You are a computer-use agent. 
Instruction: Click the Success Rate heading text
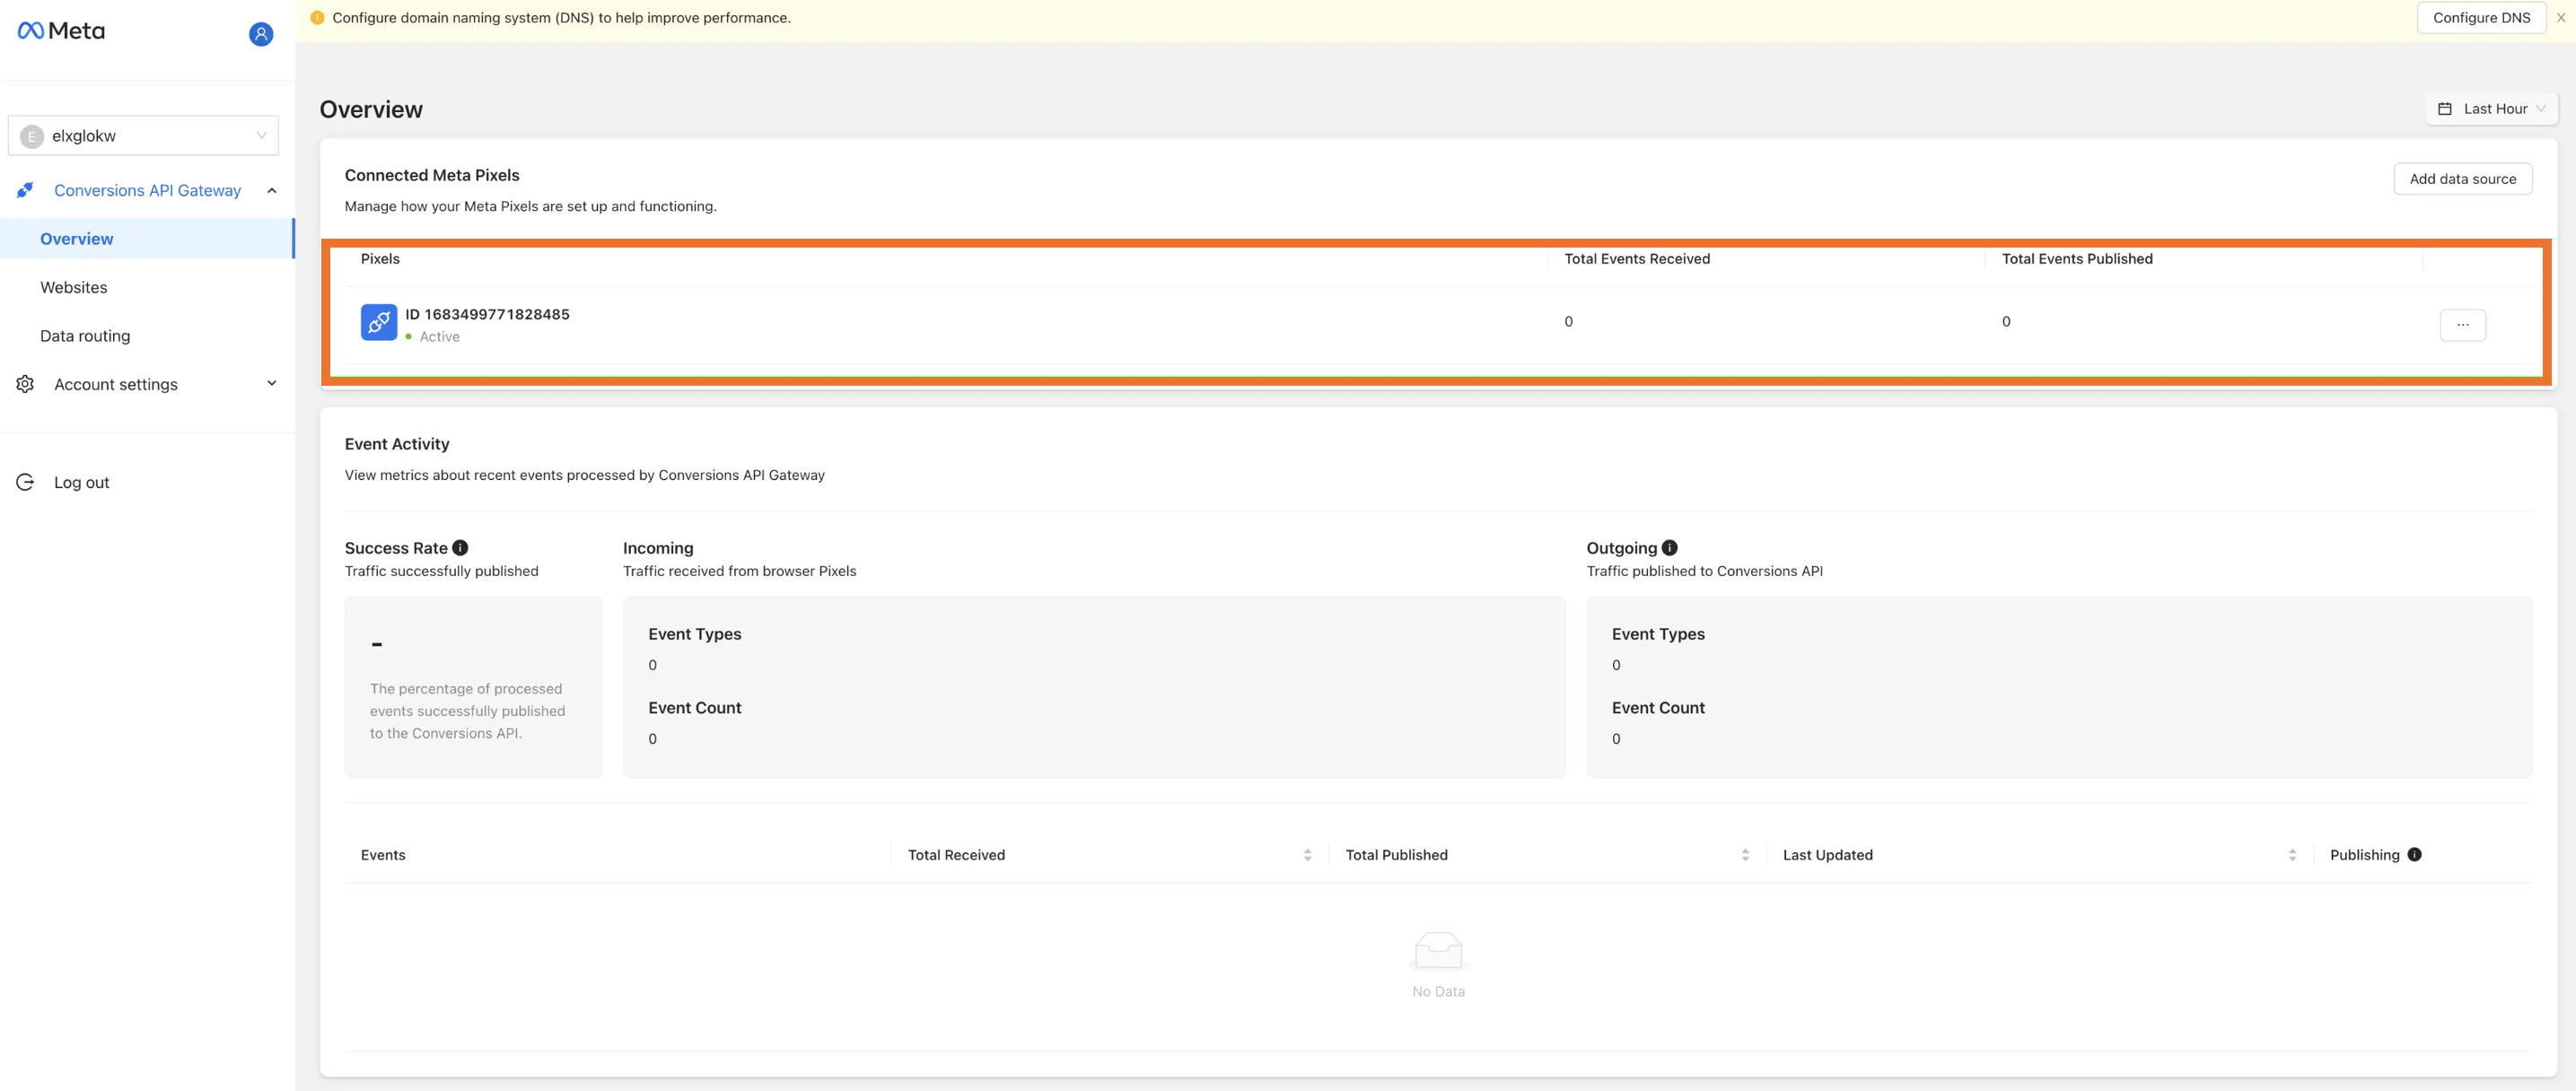point(396,548)
